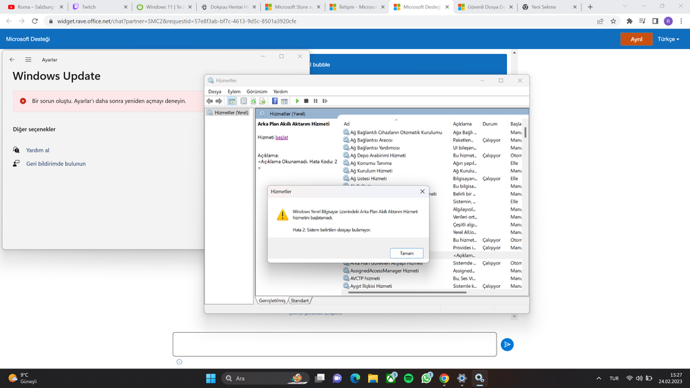Open WhatsApp from taskbar
Viewport: 690px width, 388px height.
point(426,378)
